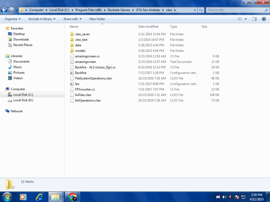Select Backfire - ALS (Junior_Djjr).cs file

(95, 67)
